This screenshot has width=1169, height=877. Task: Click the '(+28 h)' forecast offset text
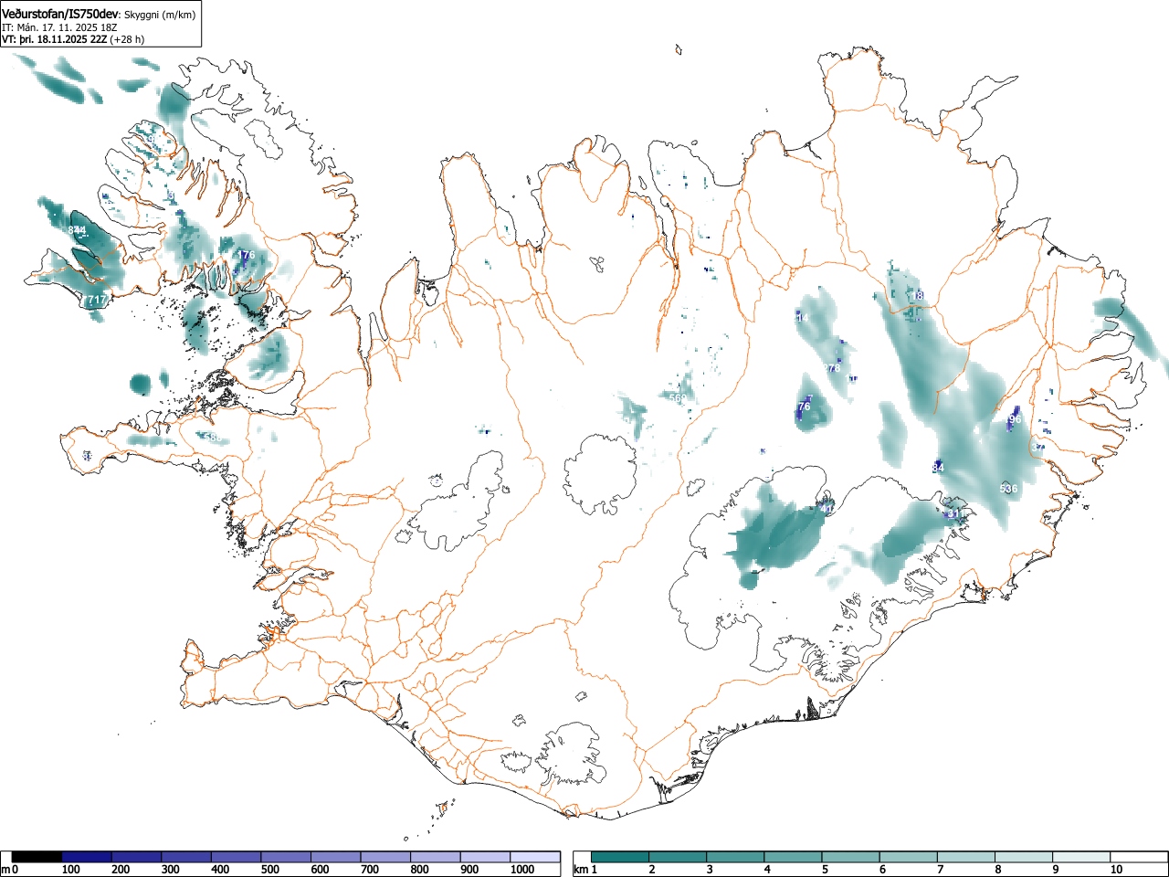[x=127, y=39]
